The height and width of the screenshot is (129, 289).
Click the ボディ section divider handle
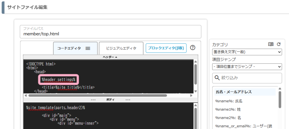(110, 100)
